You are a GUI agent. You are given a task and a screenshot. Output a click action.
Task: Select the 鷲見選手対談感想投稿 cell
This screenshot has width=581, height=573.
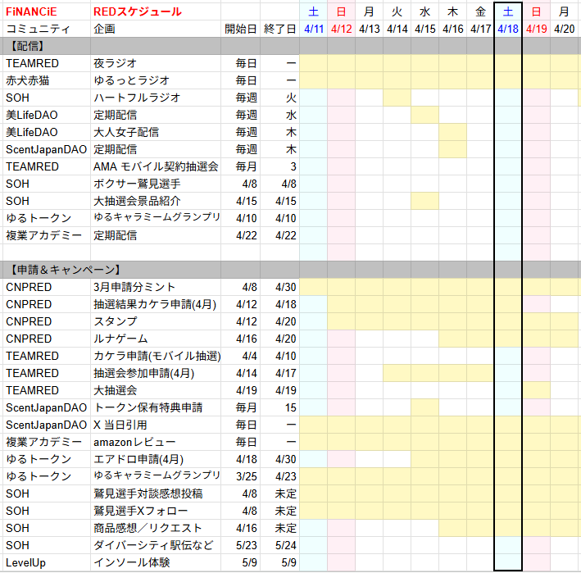(x=156, y=493)
